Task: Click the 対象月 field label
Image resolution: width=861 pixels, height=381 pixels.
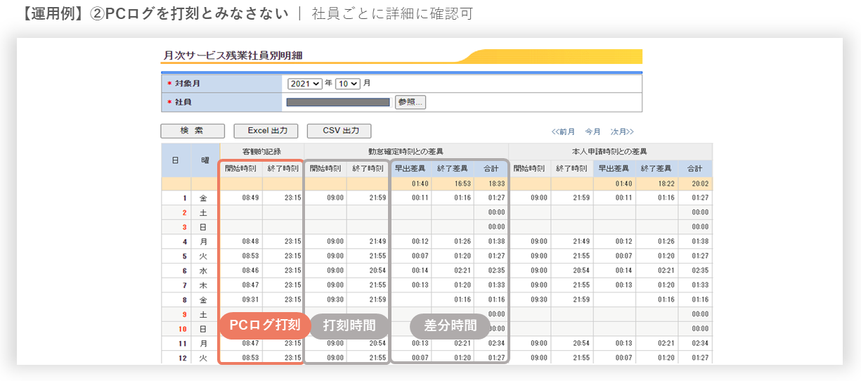Action: click(x=188, y=84)
